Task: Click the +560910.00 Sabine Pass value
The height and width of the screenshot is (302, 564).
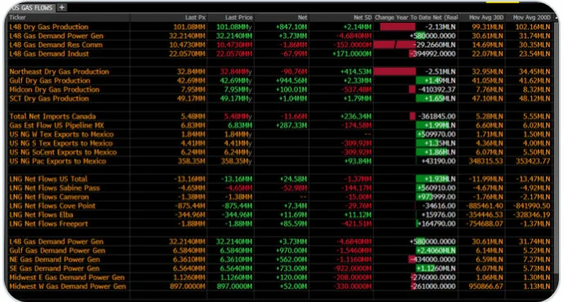Action: (x=436, y=188)
